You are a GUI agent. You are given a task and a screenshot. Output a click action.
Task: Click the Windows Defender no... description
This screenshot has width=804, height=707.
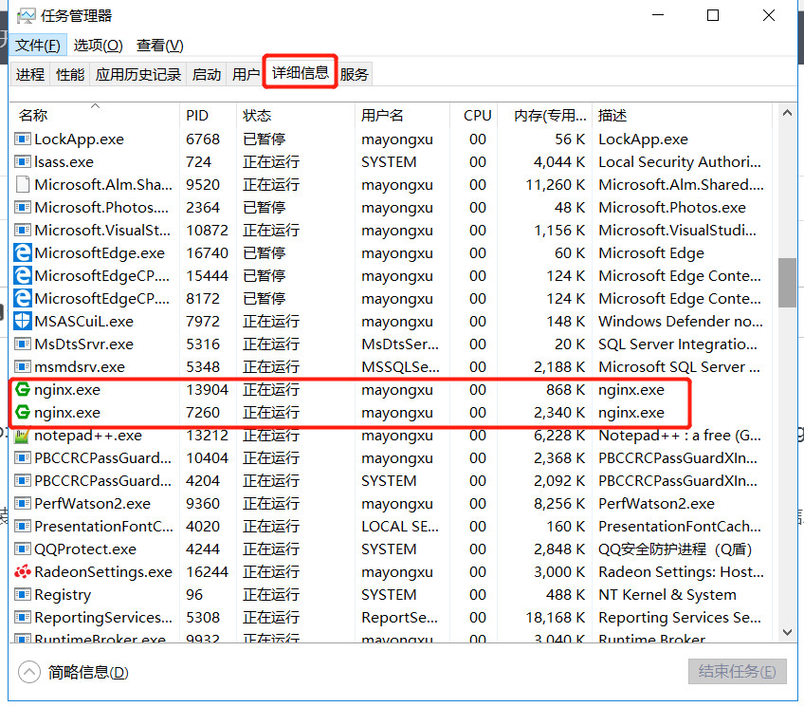[x=681, y=321]
